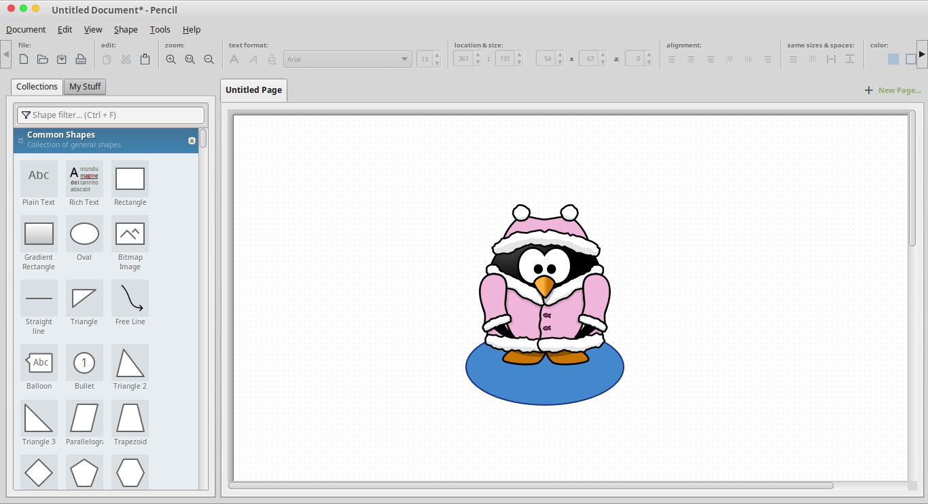Toggle italic text formatting
The width and height of the screenshot is (928, 504).
(253, 60)
